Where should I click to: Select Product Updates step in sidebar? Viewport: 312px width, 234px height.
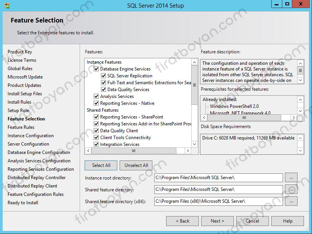[24, 85]
